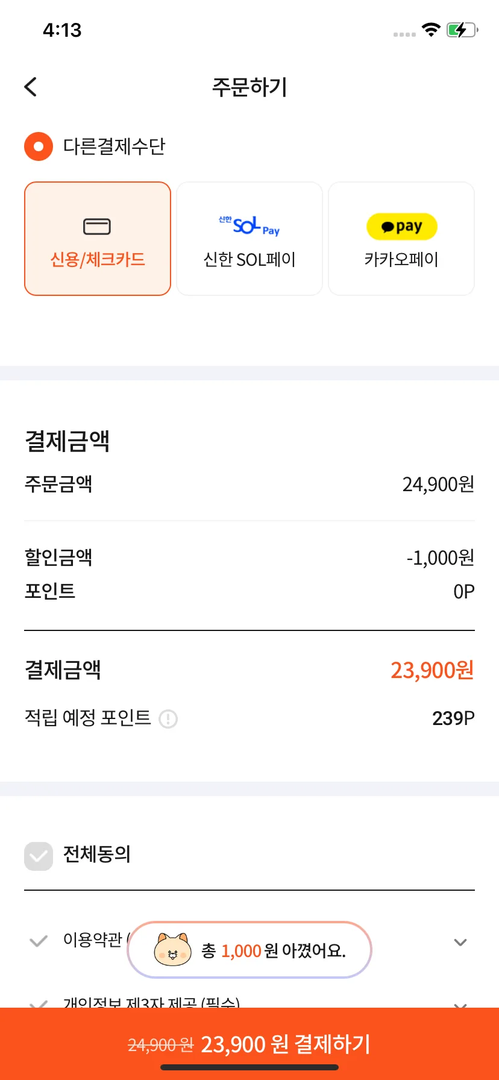Viewport: 499px width, 1080px height.
Task: Select the 다른결제수단 radio button
Action: coord(39,146)
